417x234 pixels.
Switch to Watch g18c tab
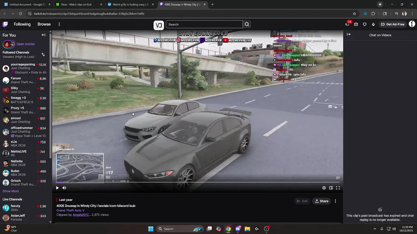(131, 5)
